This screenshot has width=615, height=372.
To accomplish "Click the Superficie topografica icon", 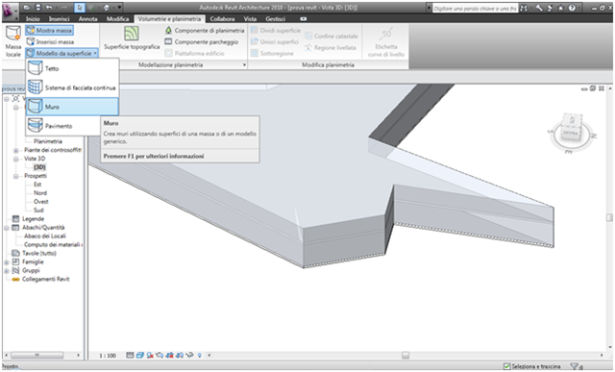I will click(x=132, y=34).
